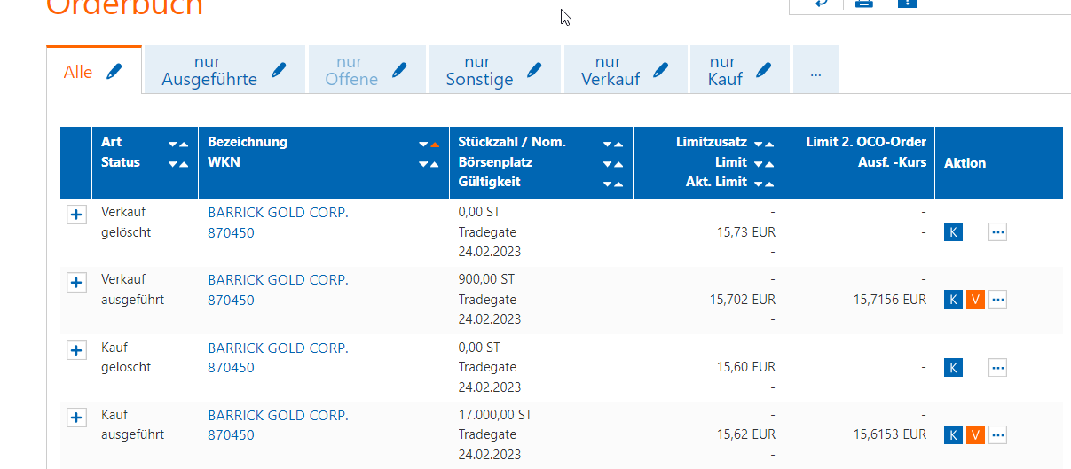Viewport: 1071px width, 469px height.
Task: Click the orange V icon for the 17.000,00 ST order
Action: (x=975, y=434)
